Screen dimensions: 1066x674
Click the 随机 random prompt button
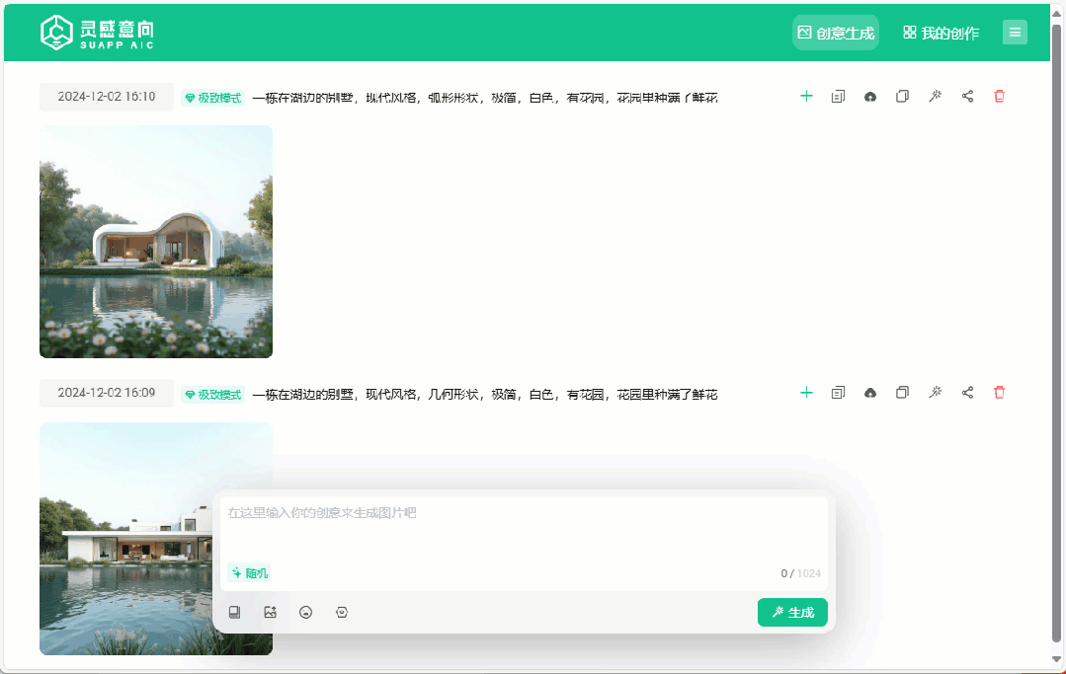(x=249, y=573)
